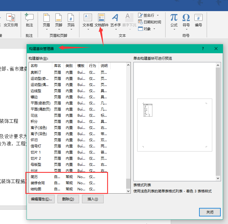Click the Delete (删除) button
The height and width of the screenshot is (224, 228).
[68, 199]
